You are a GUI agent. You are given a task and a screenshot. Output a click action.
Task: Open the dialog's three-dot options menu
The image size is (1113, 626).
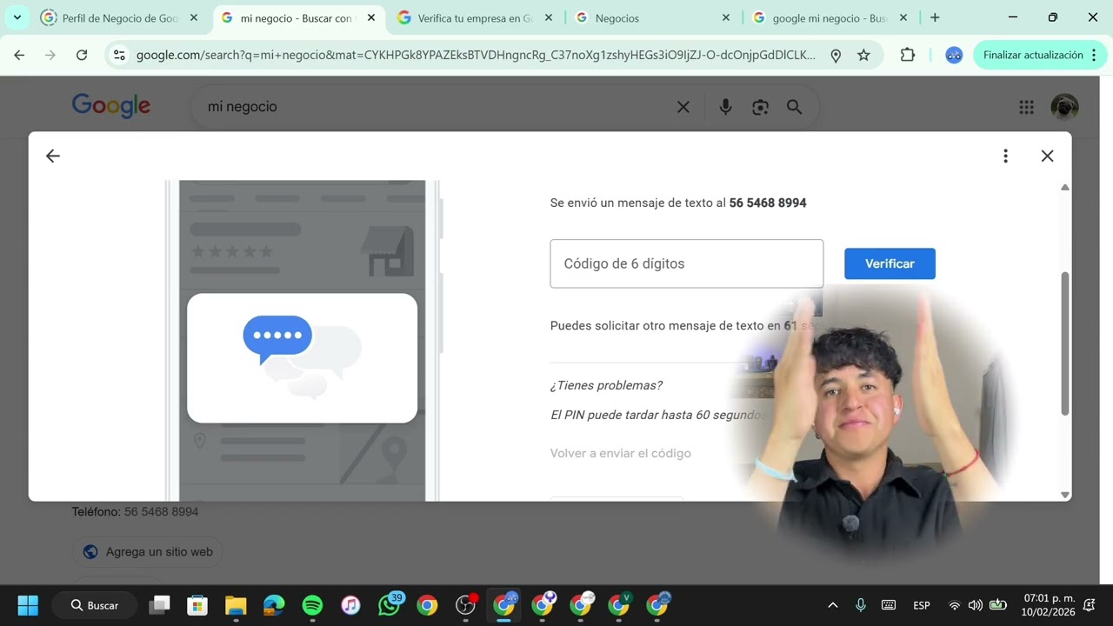(x=1005, y=156)
